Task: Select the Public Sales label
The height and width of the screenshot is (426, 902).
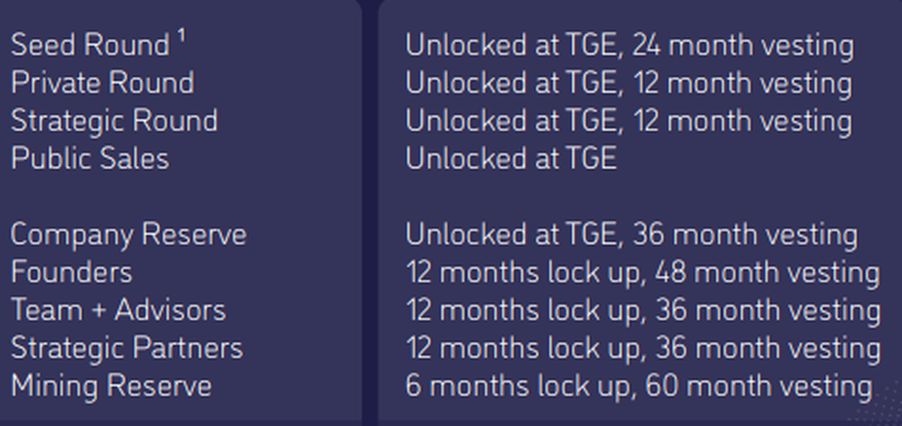Action: (89, 159)
